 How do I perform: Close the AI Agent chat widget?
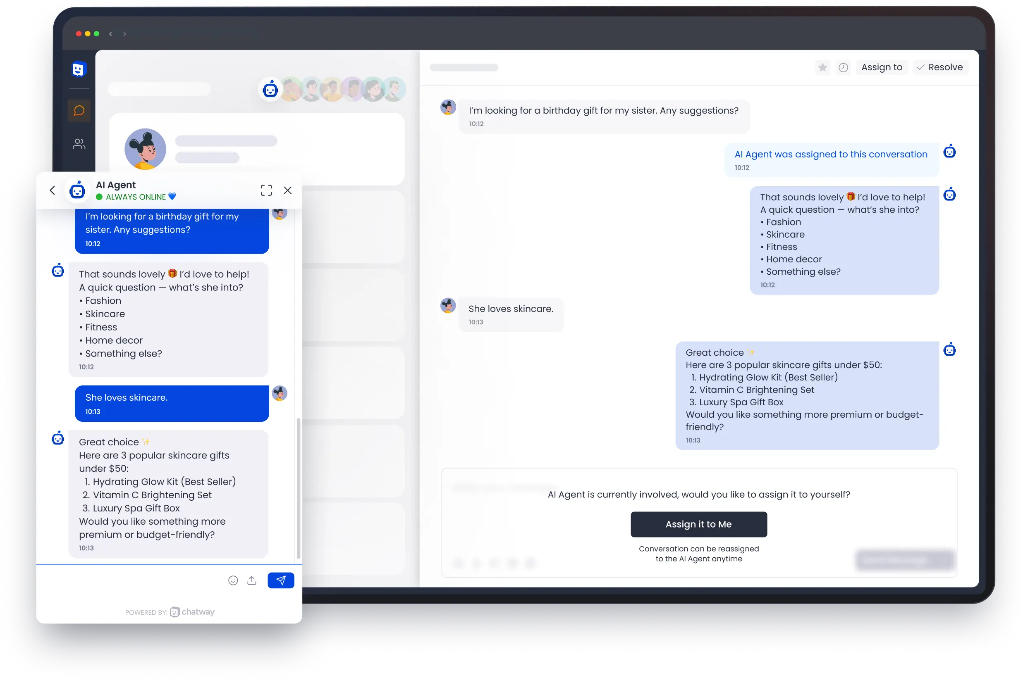(288, 190)
